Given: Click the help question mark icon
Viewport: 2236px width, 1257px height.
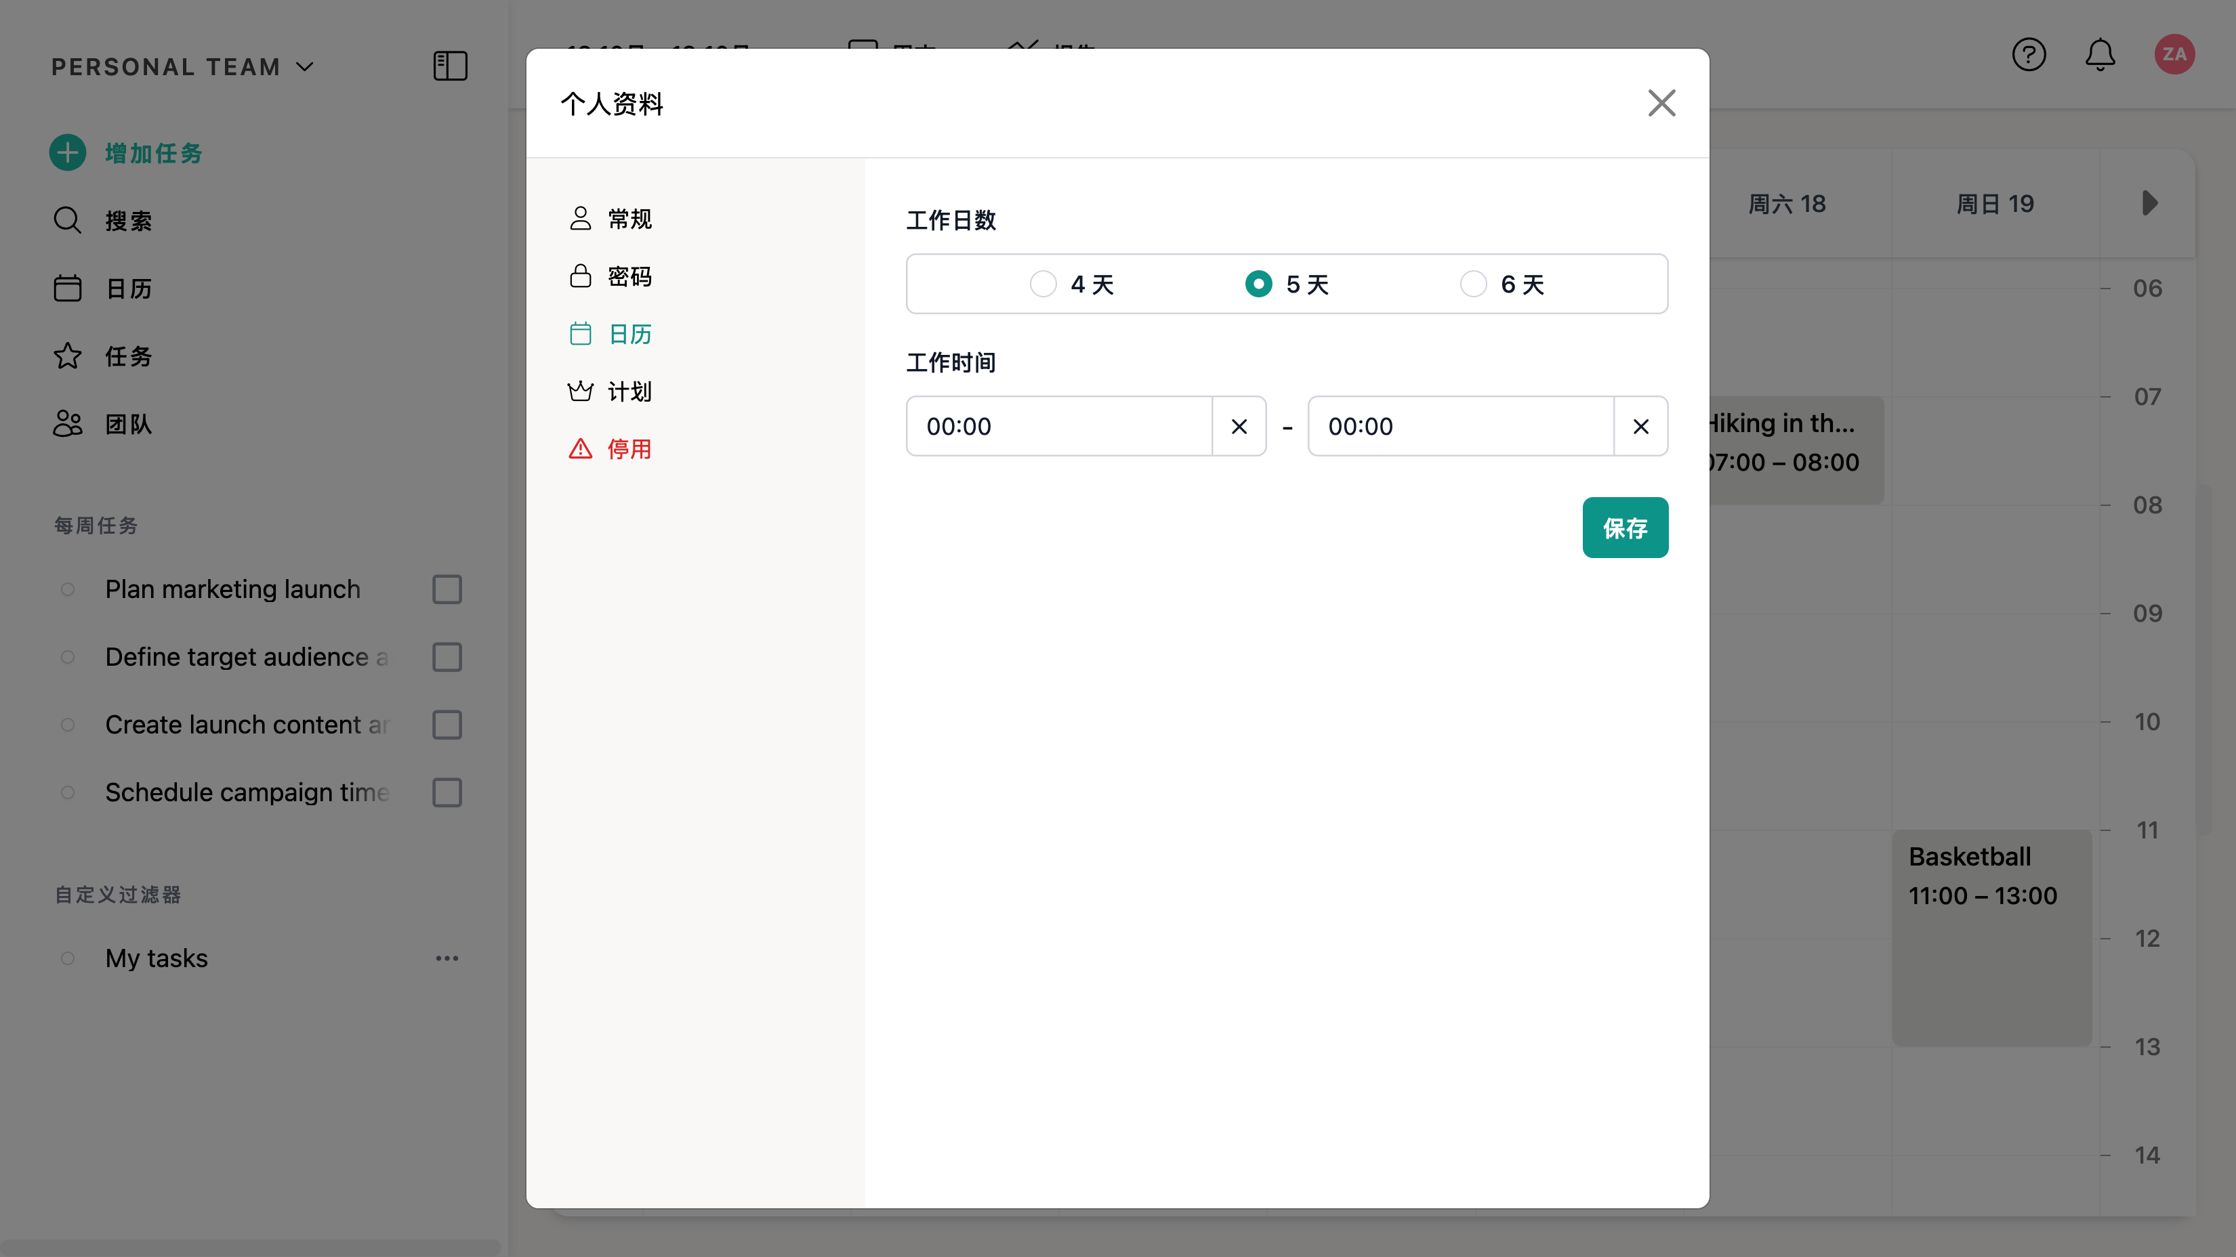Looking at the screenshot, I should (x=2029, y=55).
